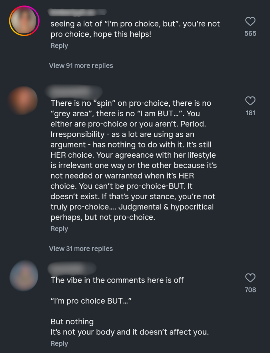
Task: Open avatar of the "But nothing" commenter
Action: tap(24, 275)
